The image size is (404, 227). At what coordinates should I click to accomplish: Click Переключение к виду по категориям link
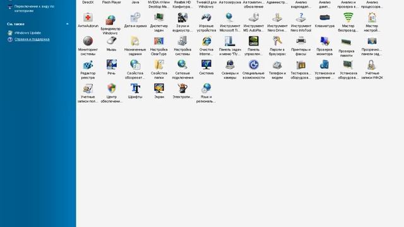point(34,8)
